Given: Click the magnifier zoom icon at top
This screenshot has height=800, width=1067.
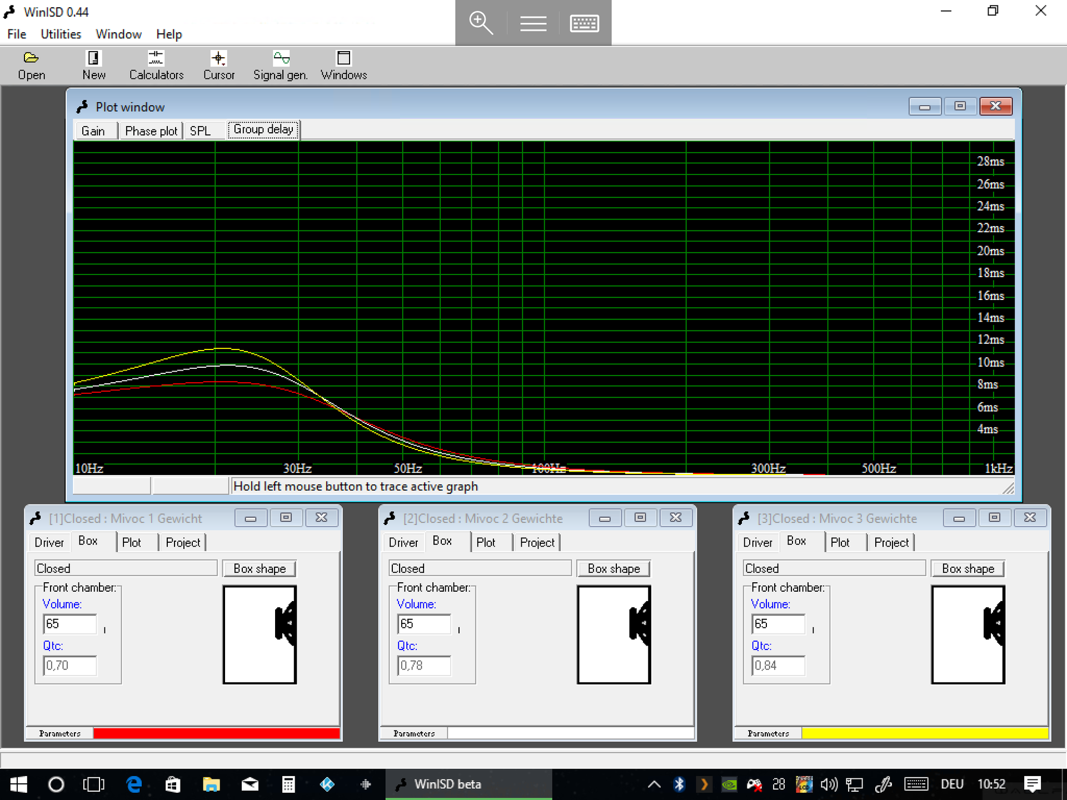Looking at the screenshot, I should [x=481, y=23].
